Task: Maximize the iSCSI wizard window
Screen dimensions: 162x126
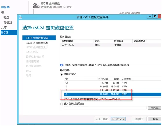Action: click(x=155, y=17)
